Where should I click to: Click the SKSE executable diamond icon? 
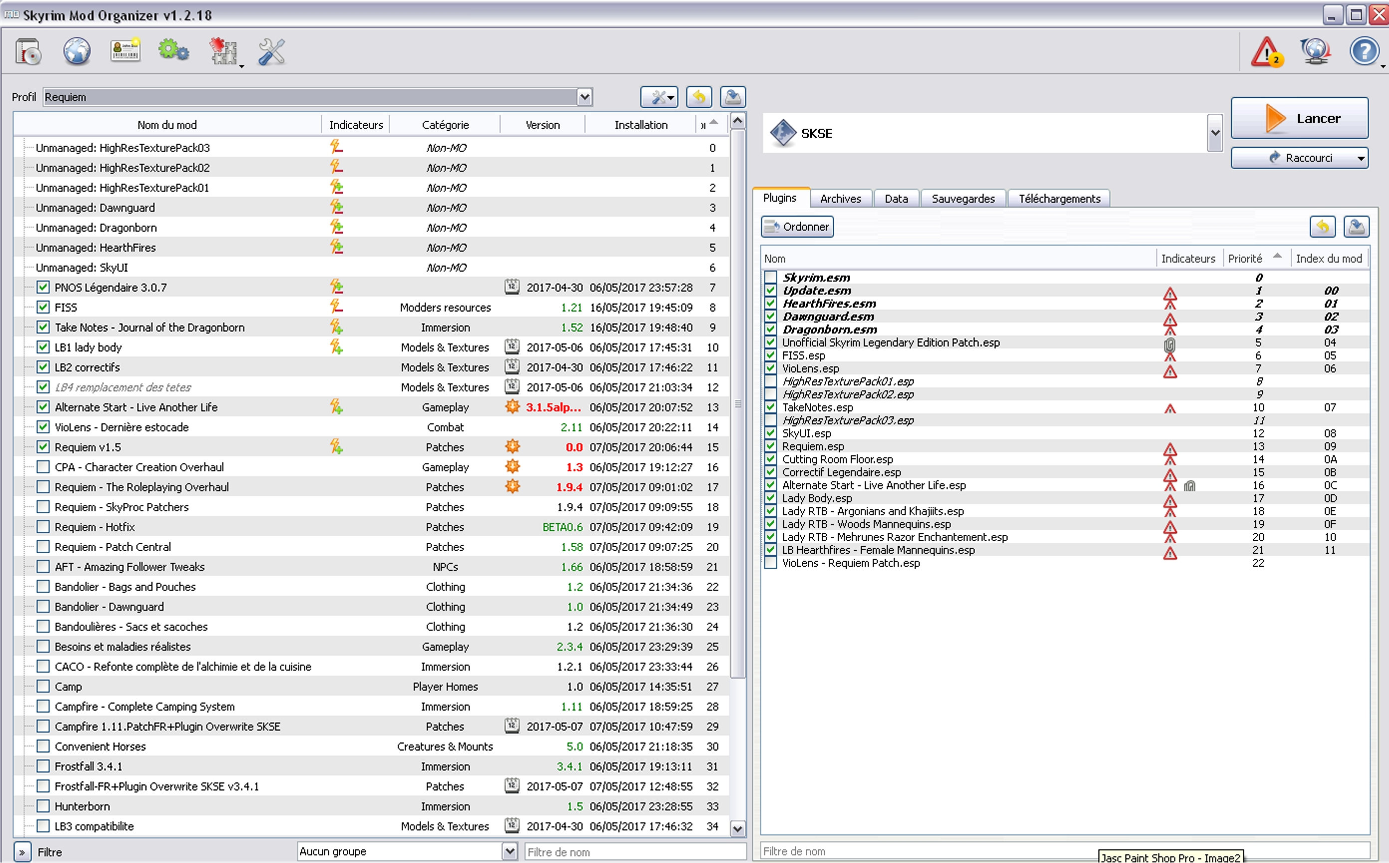tap(782, 133)
